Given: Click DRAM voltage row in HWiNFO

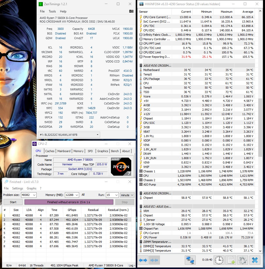Looking at the screenshot, I should click(196, 154).
